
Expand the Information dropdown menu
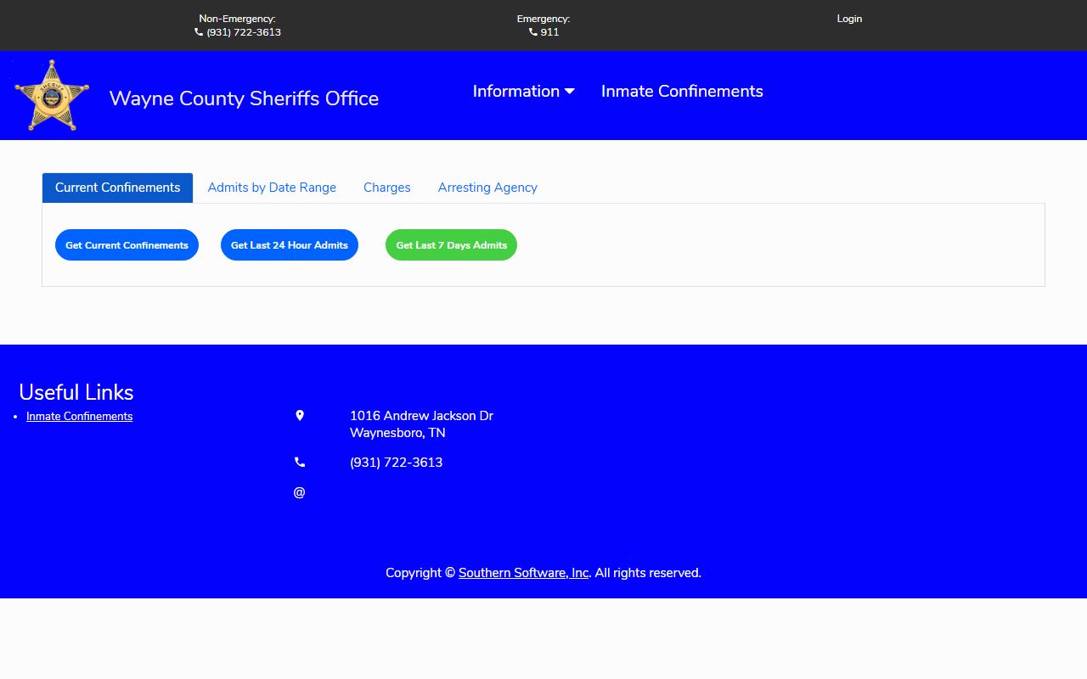point(524,91)
